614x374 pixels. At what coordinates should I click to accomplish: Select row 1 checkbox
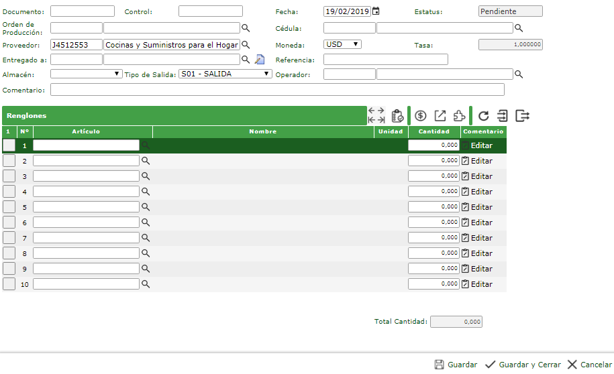click(9, 145)
